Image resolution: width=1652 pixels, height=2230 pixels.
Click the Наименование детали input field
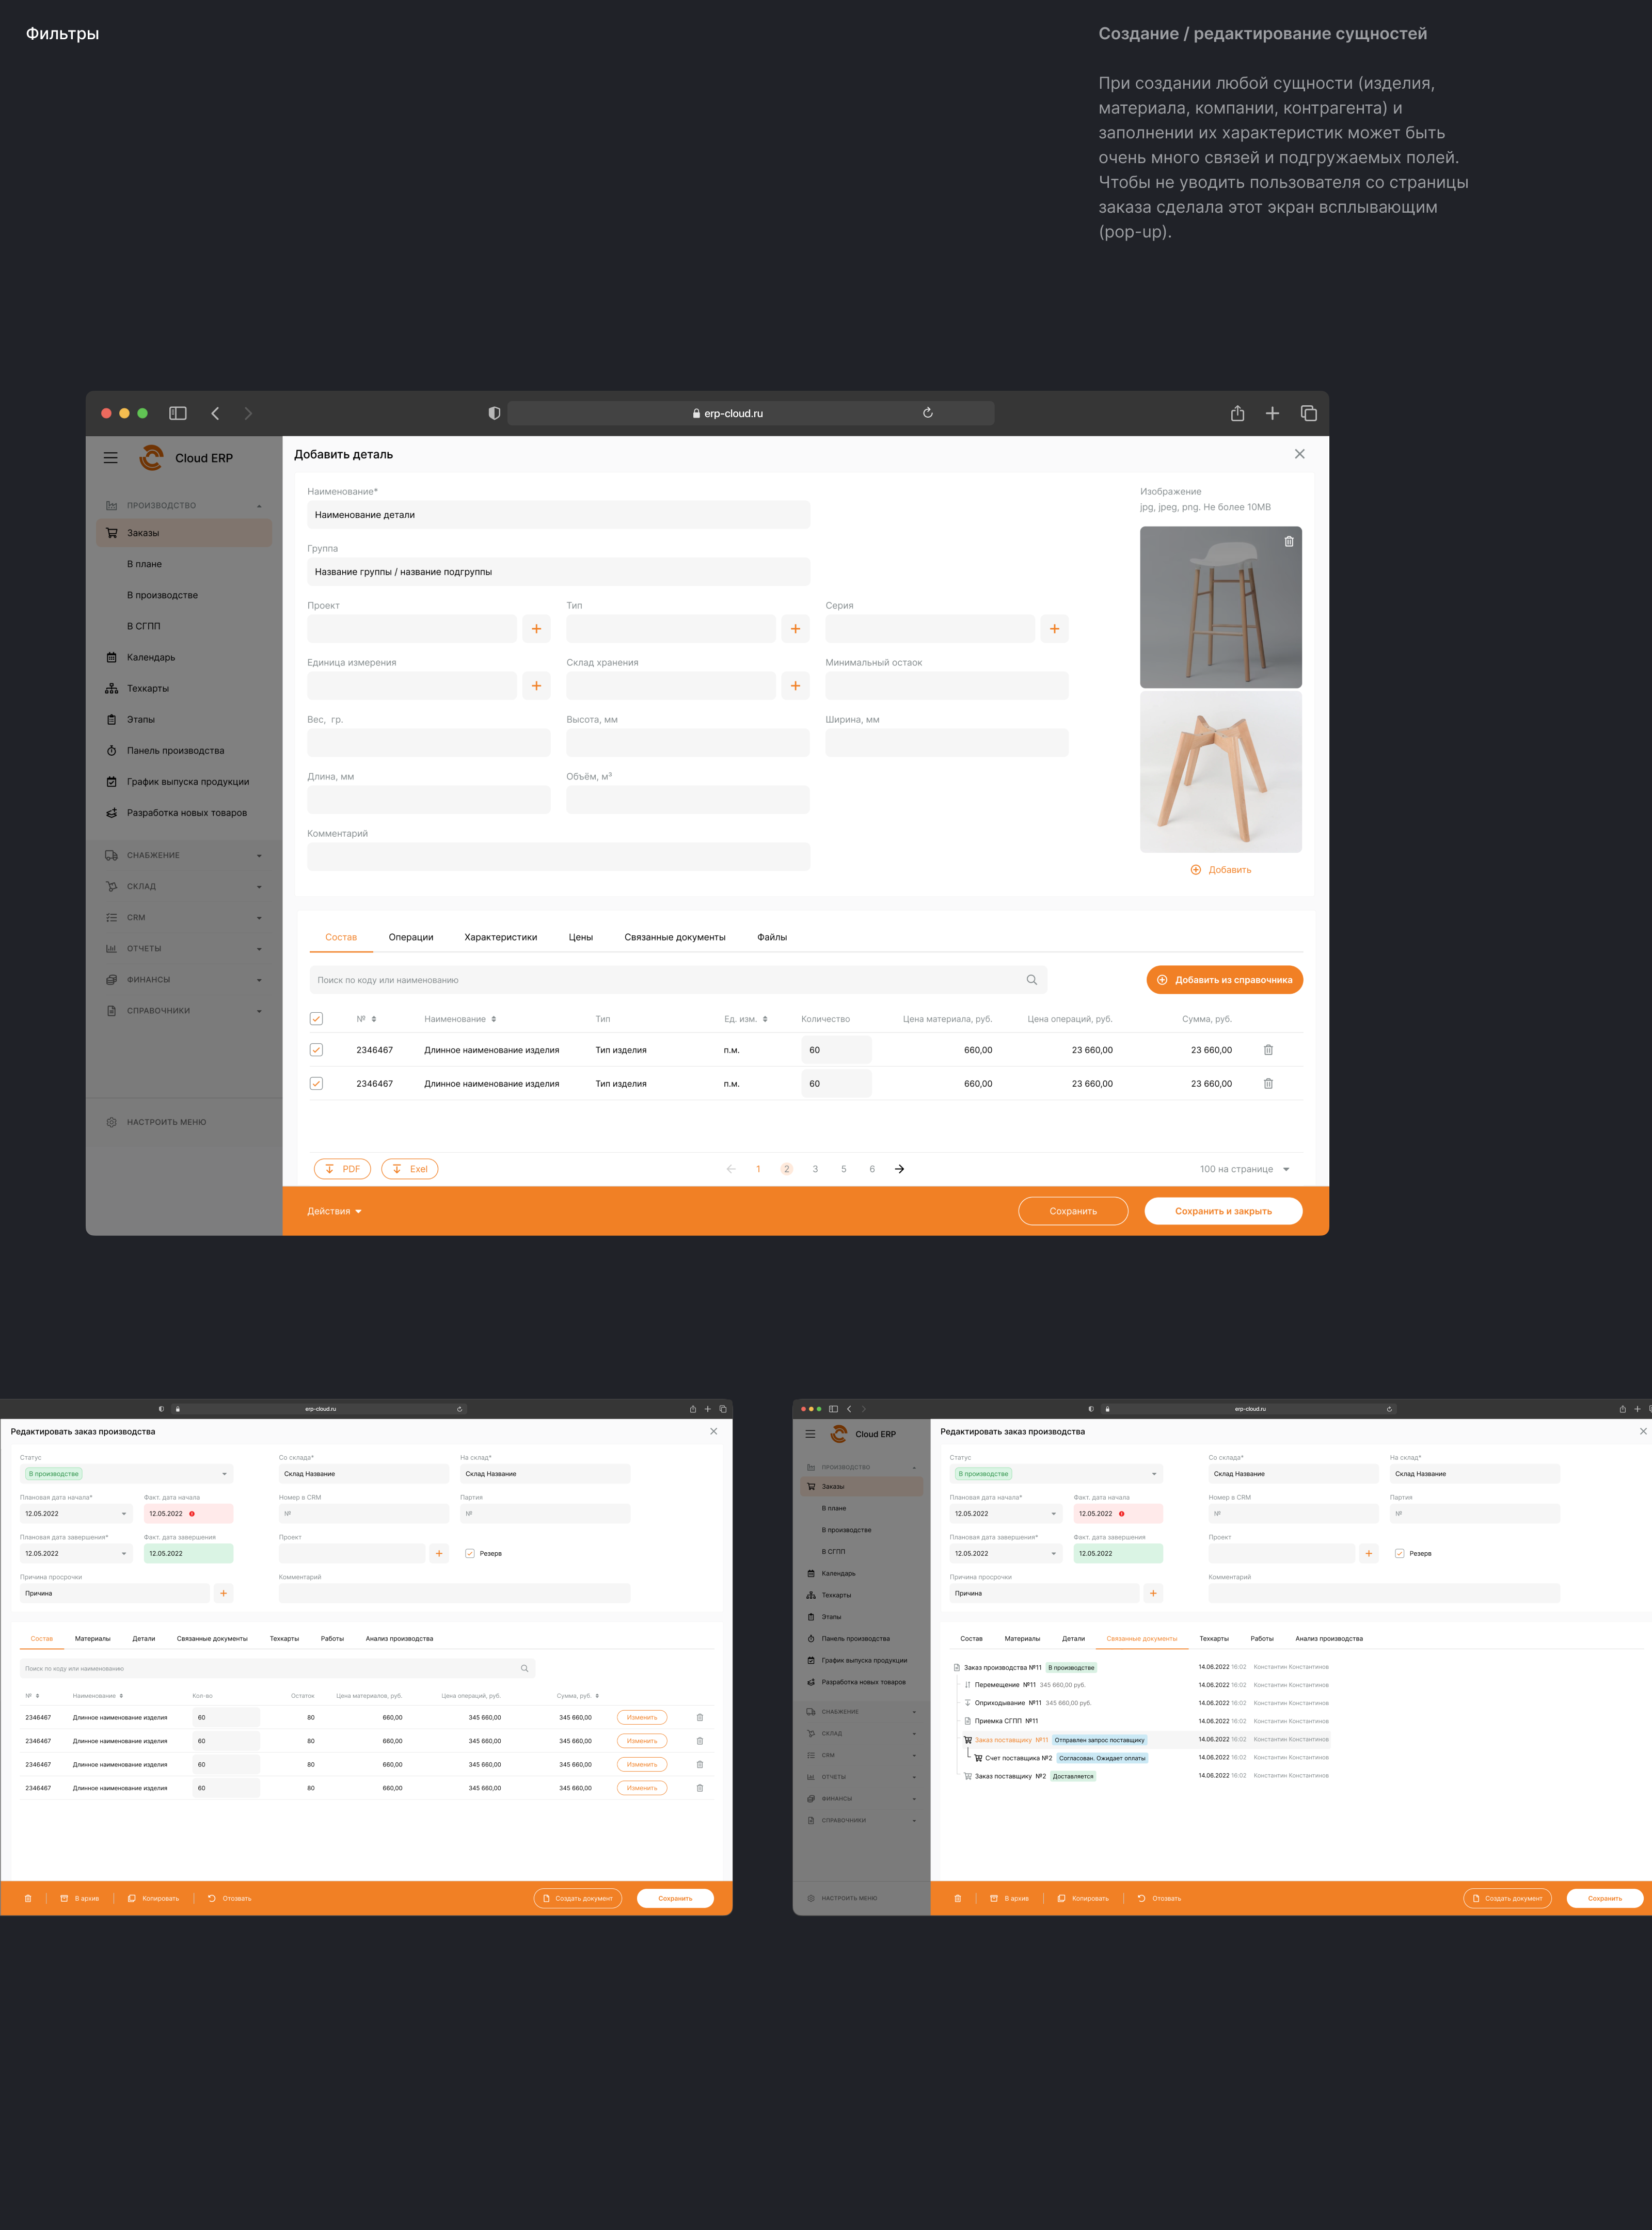(x=558, y=515)
